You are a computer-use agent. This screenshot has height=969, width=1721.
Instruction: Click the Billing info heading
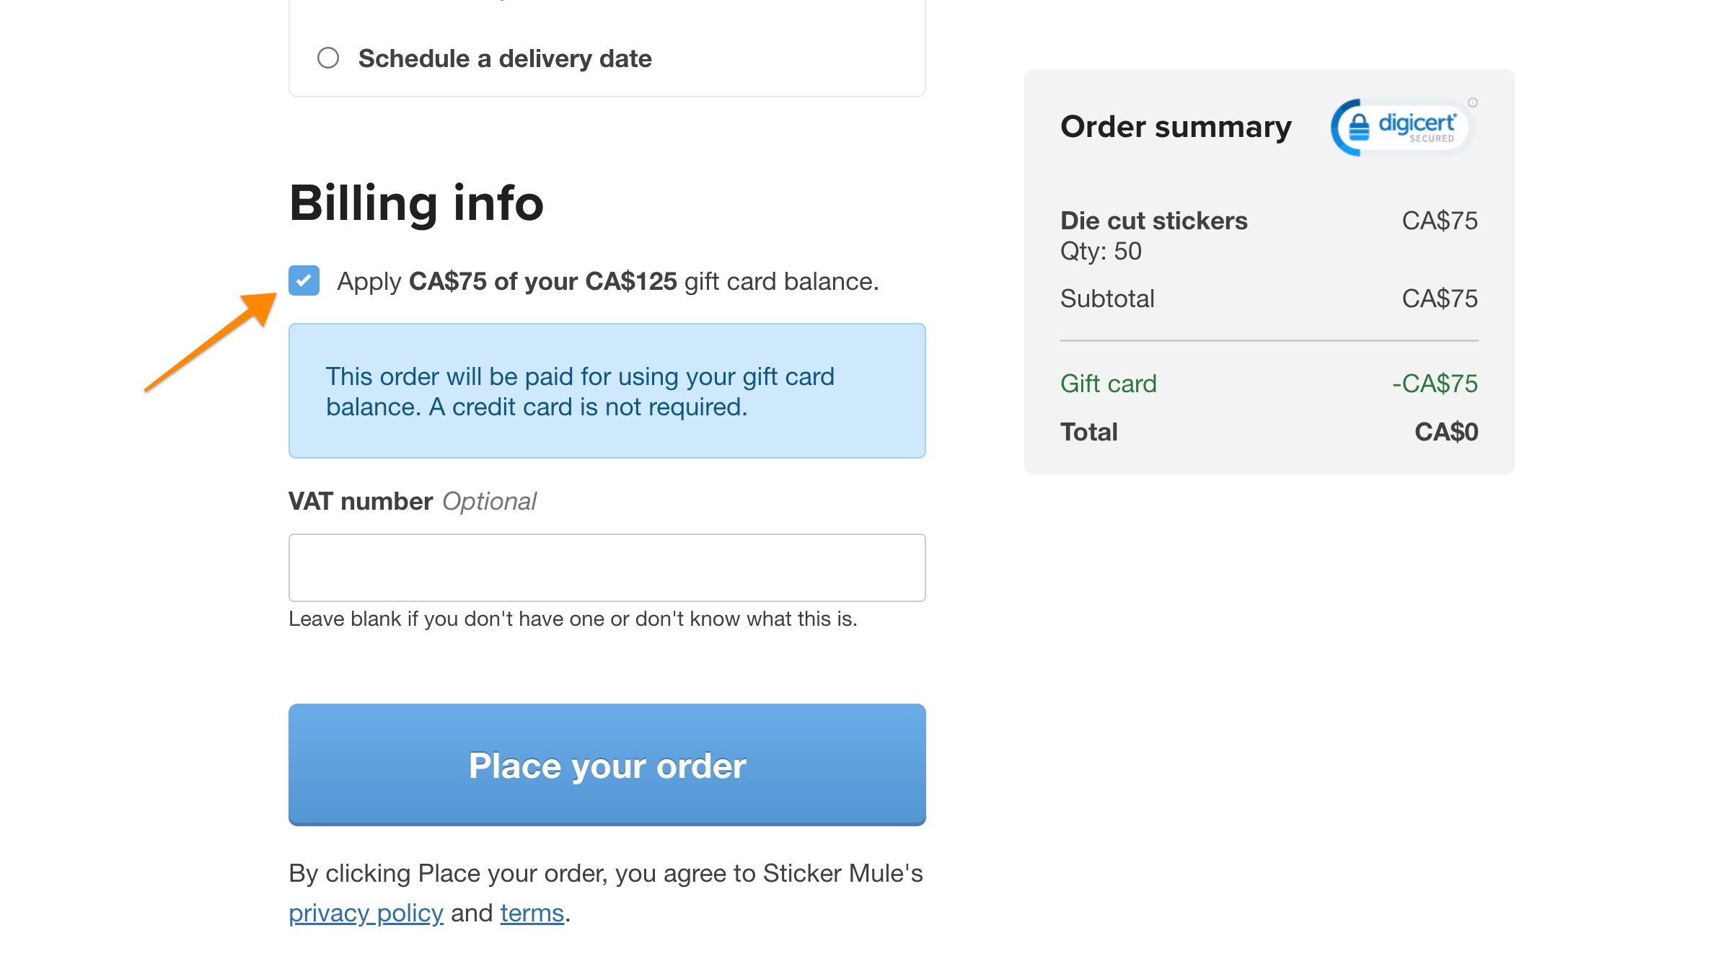[416, 203]
